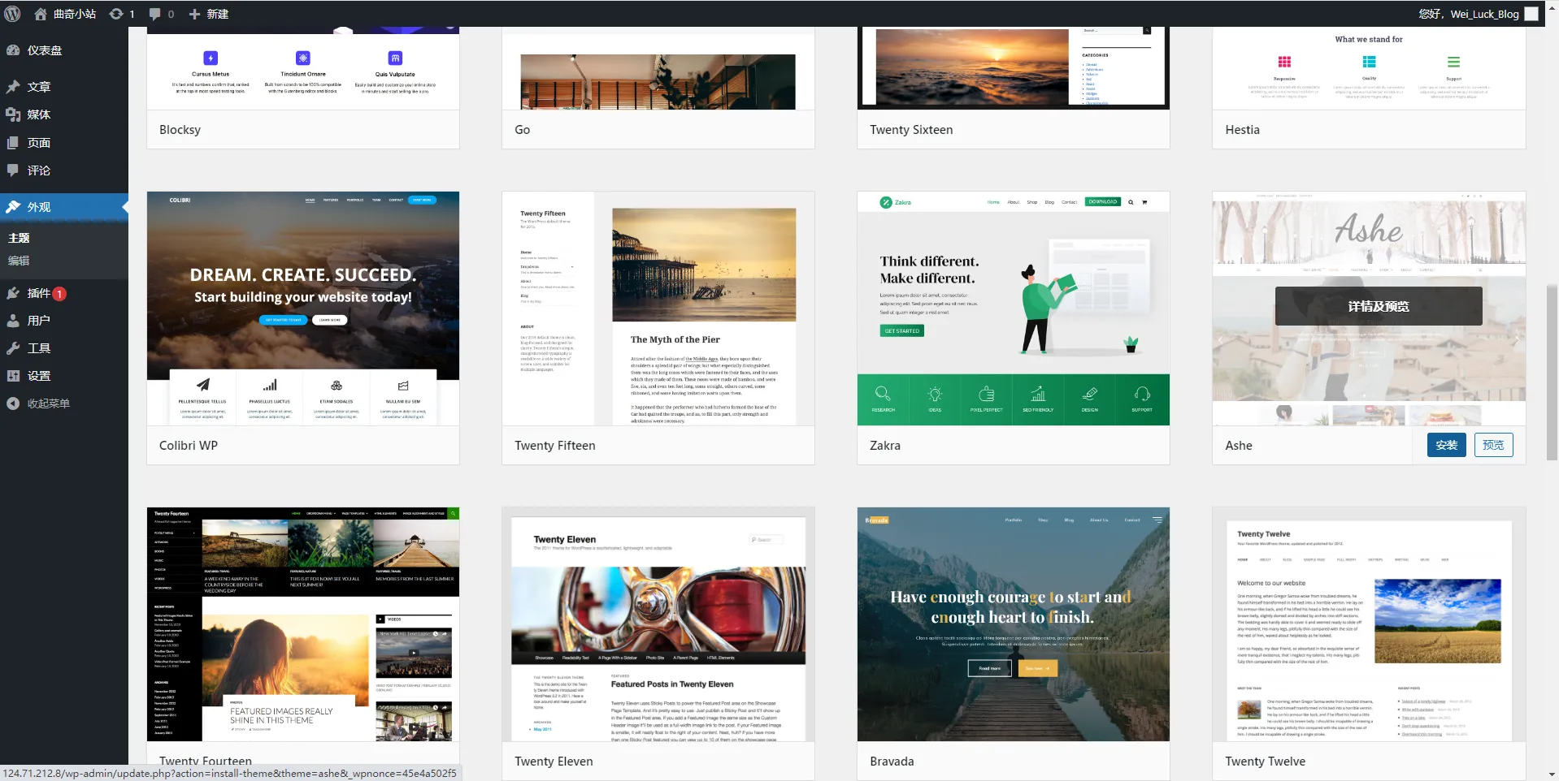Click the 插件 plug icon
The height and width of the screenshot is (781, 1559).
(x=13, y=293)
